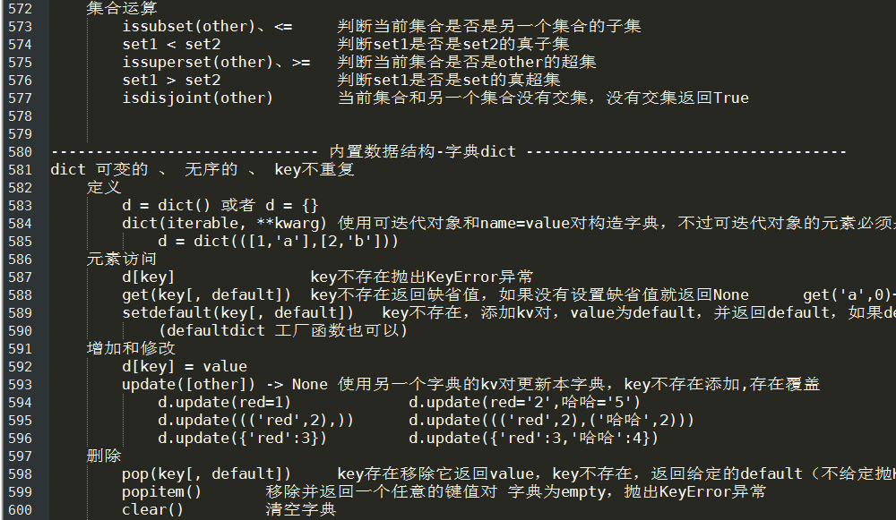Viewport: 896px width, 520px height.
Task: Click the '增加和修改' heading on line 591
Action: [131, 349]
